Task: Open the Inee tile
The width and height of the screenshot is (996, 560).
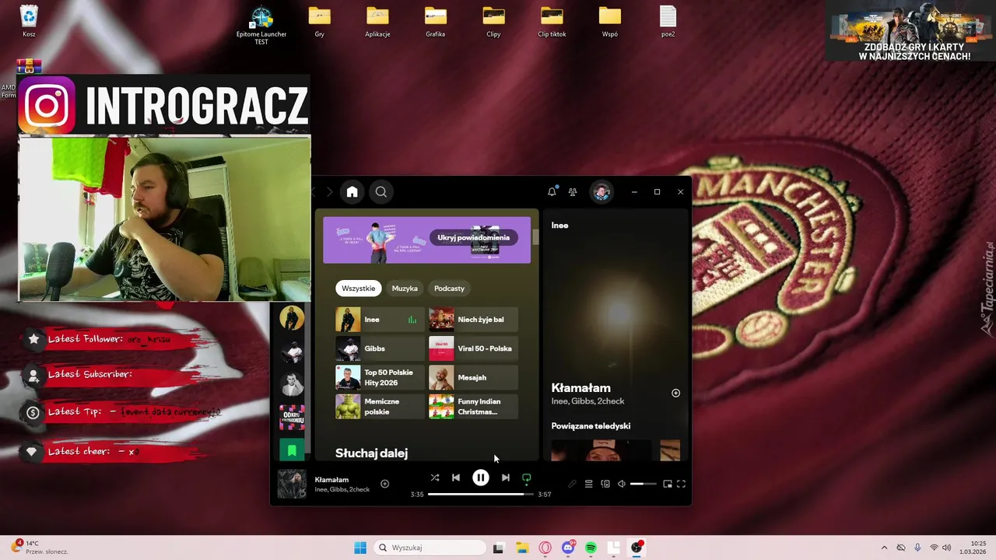Action: 380,320
